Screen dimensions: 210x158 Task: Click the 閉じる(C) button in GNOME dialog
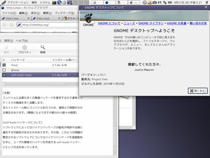(198, 91)
